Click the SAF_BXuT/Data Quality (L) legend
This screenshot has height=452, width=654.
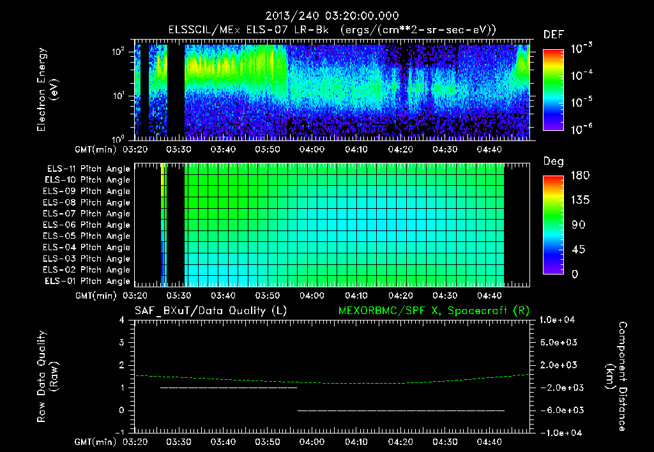[211, 311]
